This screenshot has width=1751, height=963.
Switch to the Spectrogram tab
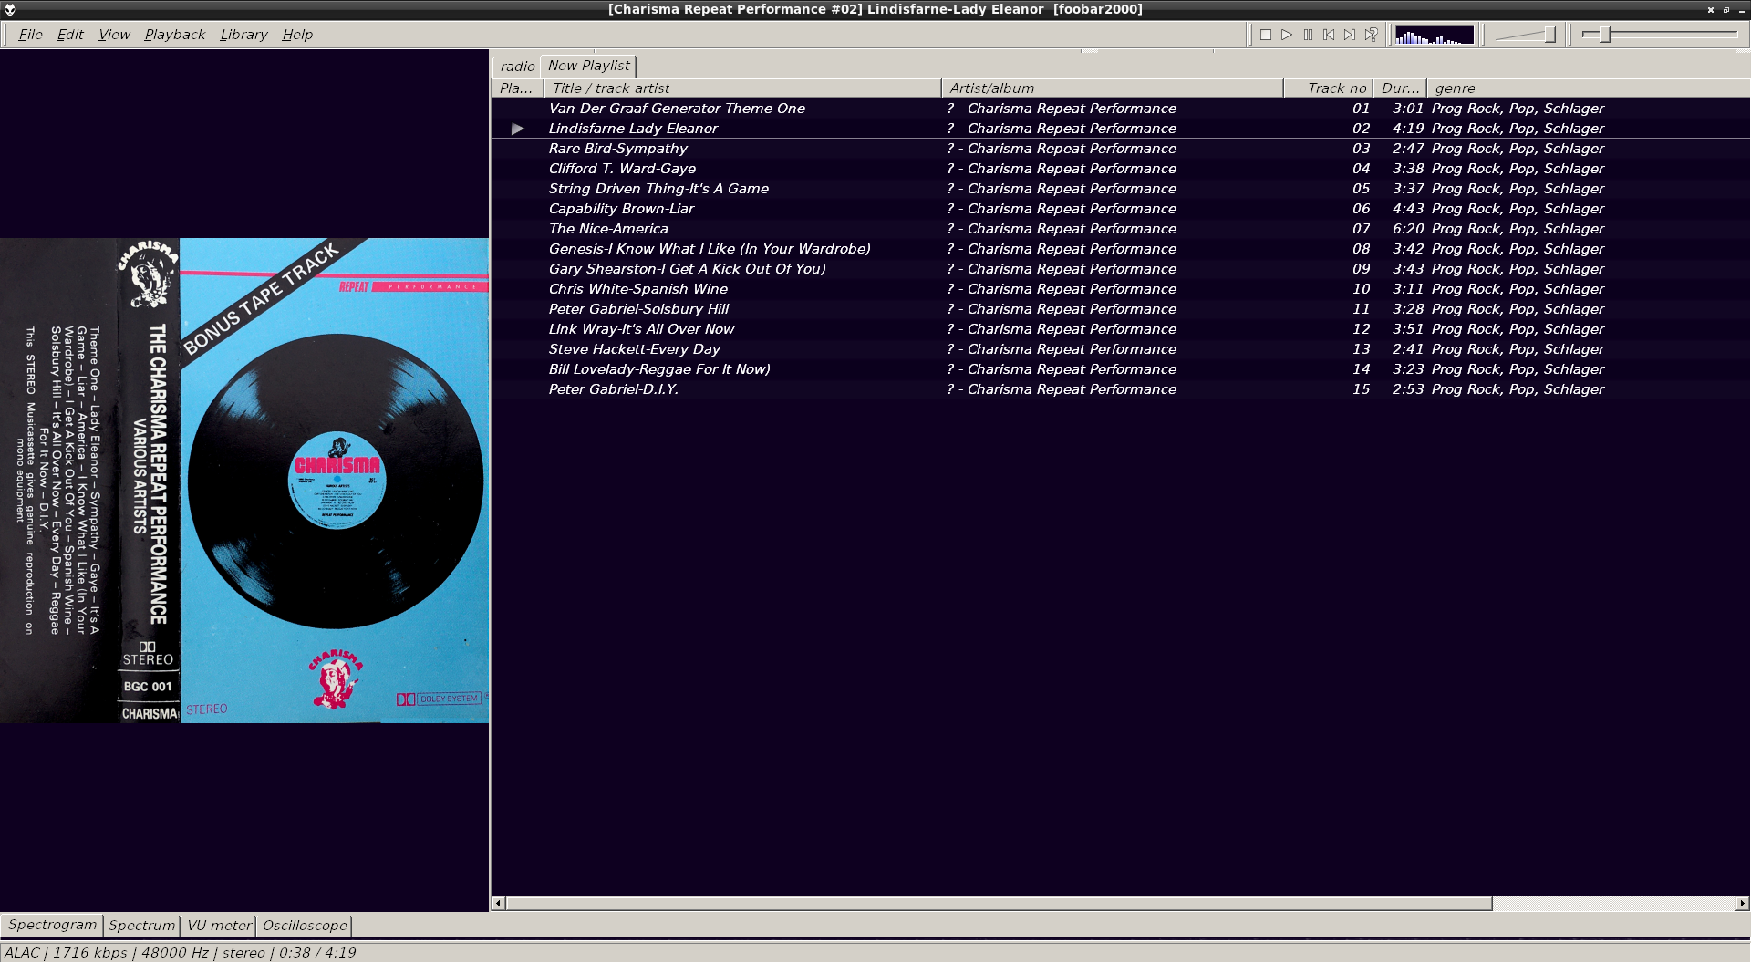pos(52,925)
